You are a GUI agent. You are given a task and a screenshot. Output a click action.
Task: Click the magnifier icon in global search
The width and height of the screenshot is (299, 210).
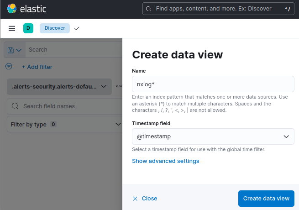point(149,9)
